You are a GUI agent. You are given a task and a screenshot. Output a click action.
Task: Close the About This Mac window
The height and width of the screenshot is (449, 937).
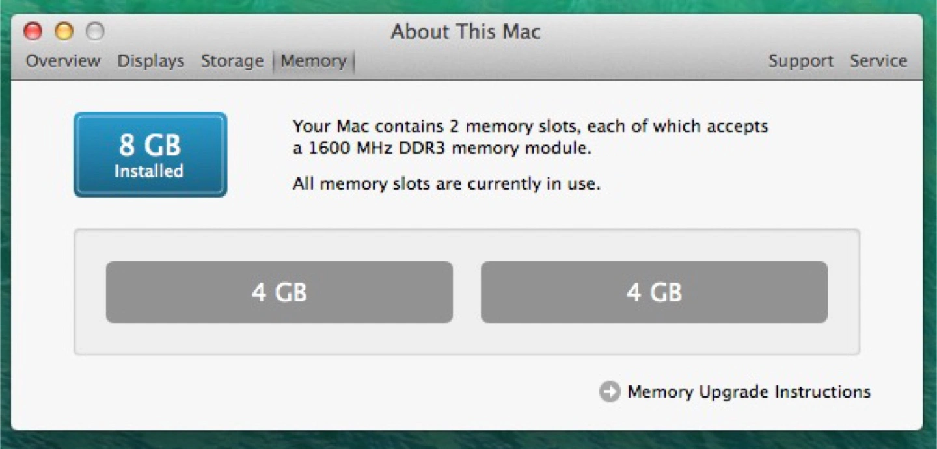(x=33, y=31)
